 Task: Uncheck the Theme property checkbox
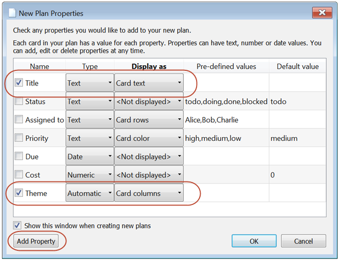tap(19, 193)
